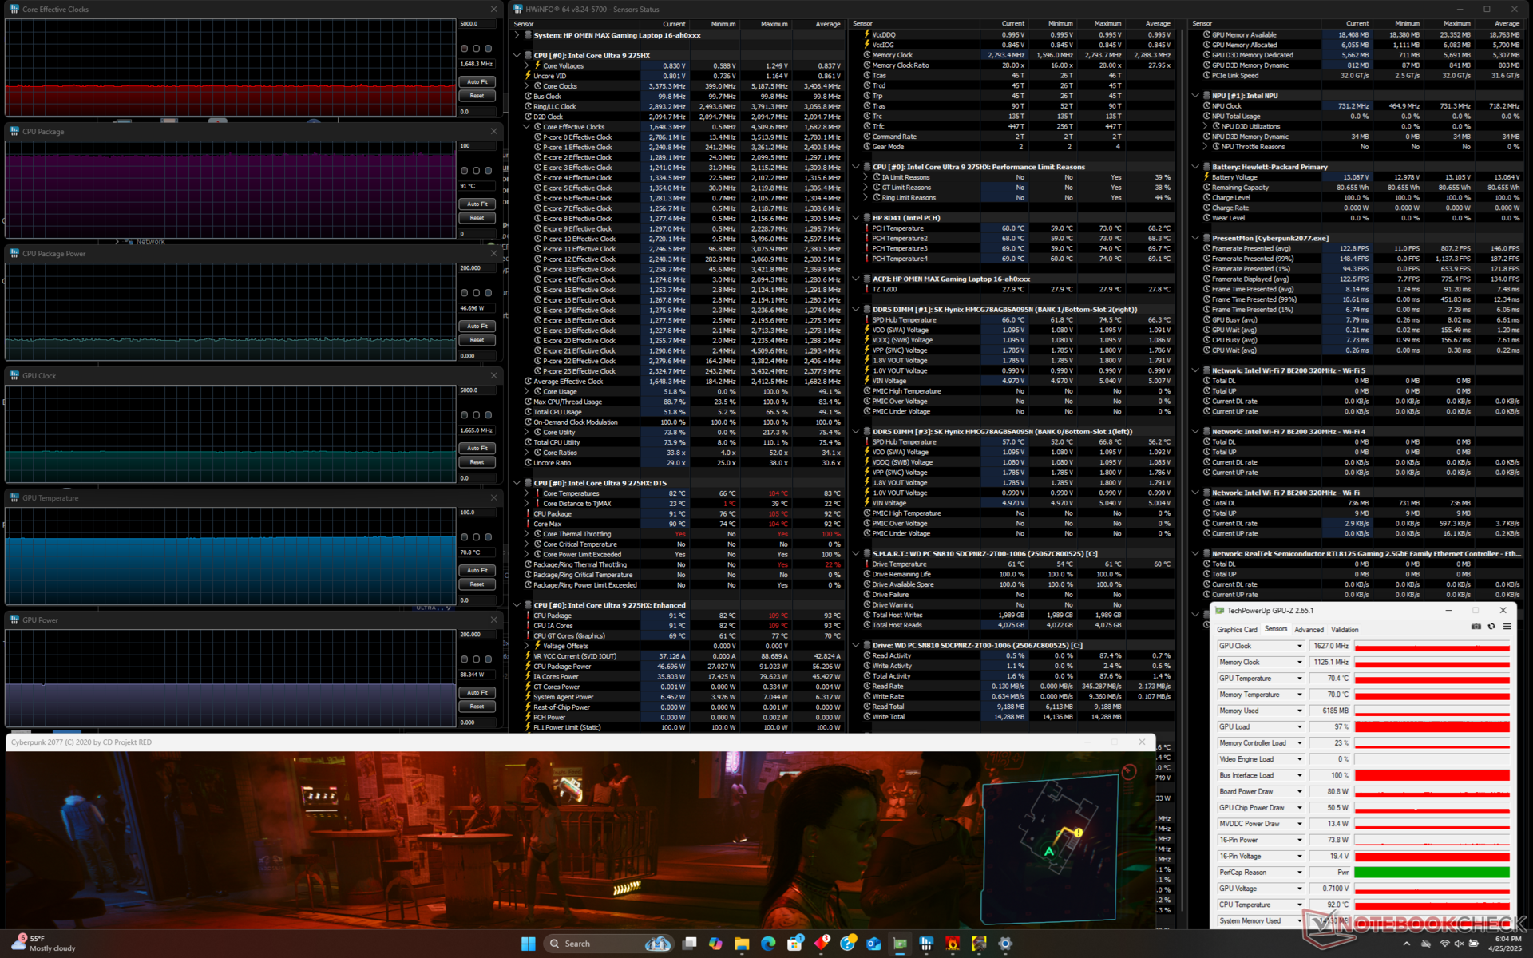Switch to Graphics Card tab in GPU-Z
This screenshot has width=1533, height=958.
point(1237,630)
